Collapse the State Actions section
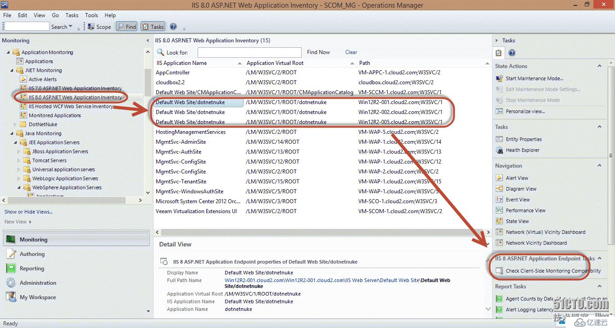This screenshot has height=328, width=615. (599, 66)
